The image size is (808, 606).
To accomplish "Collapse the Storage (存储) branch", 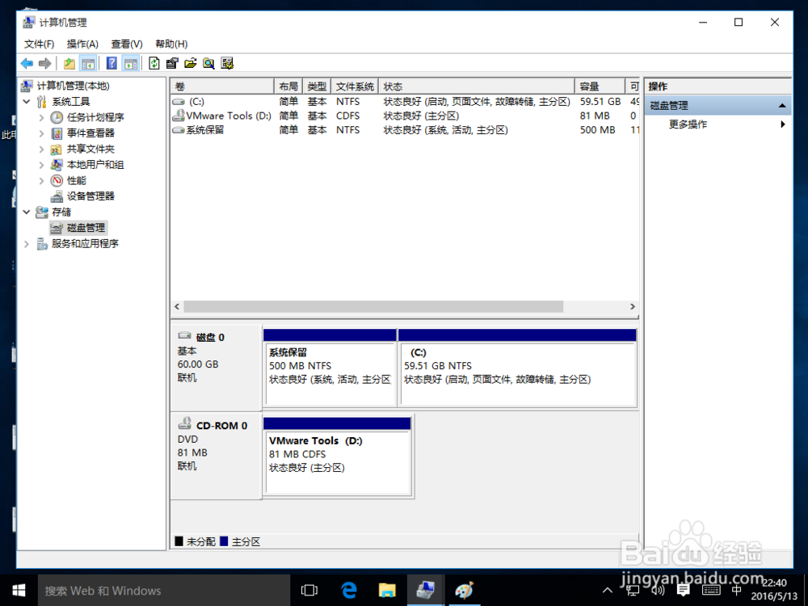I will tap(27, 213).
